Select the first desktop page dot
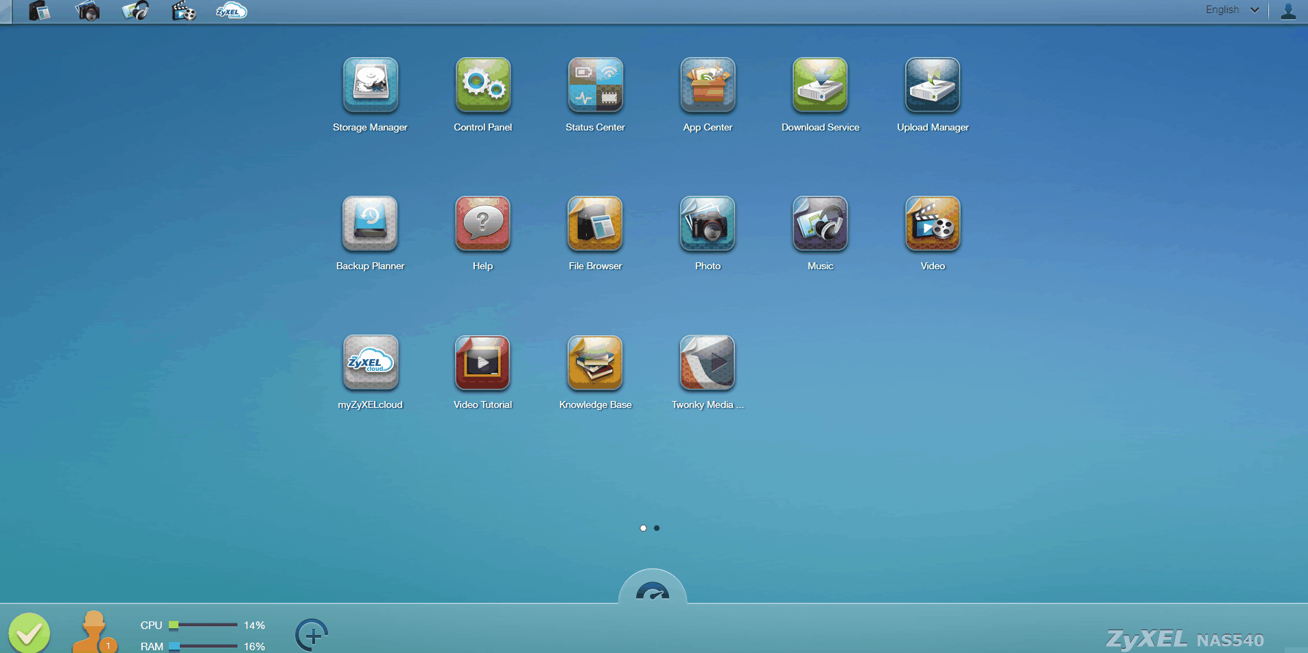The width and height of the screenshot is (1308, 653). pyautogui.click(x=643, y=528)
